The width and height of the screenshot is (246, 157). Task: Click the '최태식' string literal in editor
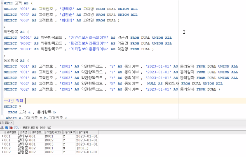point(67,20)
